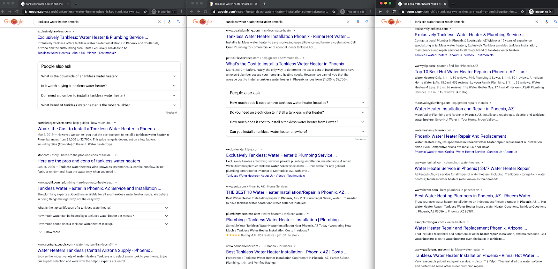Bookmark the 'tankless water heater phoenix' search page
This screenshot has height=269, width=558.
(x=145, y=11)
